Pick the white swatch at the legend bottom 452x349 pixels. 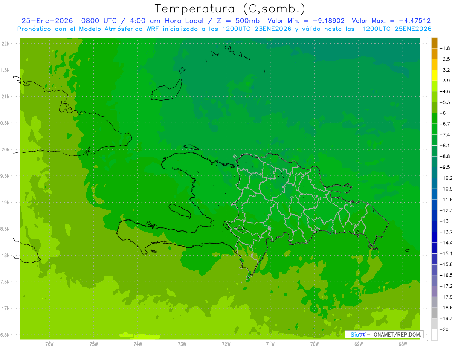click(434, 335)
